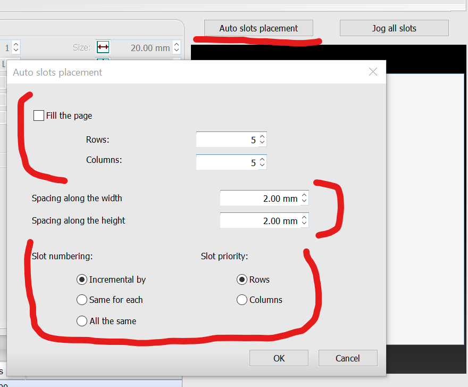Click the slot width size icon
468x387 pixels.
click(x=103, y=47)
